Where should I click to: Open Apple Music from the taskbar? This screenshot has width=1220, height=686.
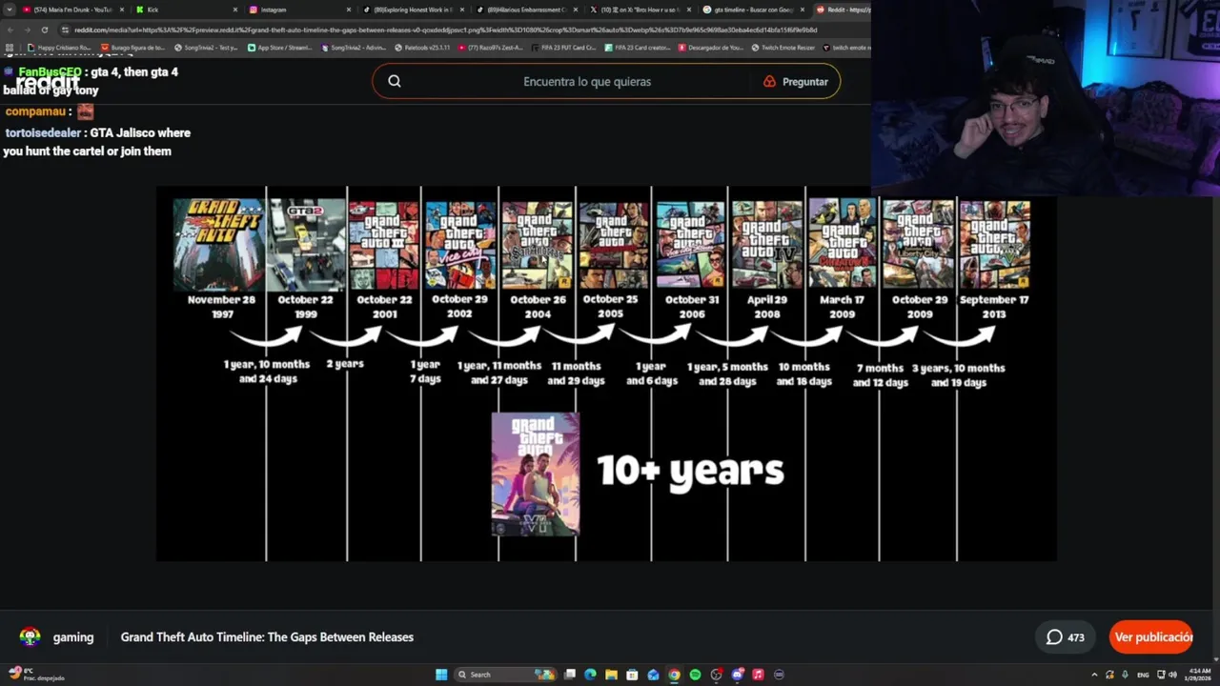pos(758,675)
